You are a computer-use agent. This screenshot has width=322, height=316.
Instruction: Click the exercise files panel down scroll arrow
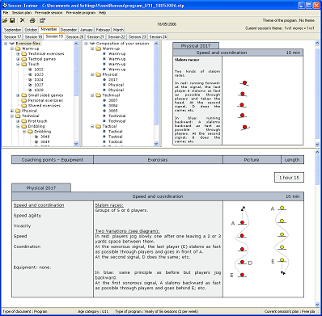(76, 144)
